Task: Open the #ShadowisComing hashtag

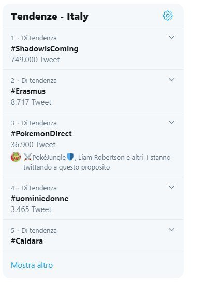Action: 45,49
